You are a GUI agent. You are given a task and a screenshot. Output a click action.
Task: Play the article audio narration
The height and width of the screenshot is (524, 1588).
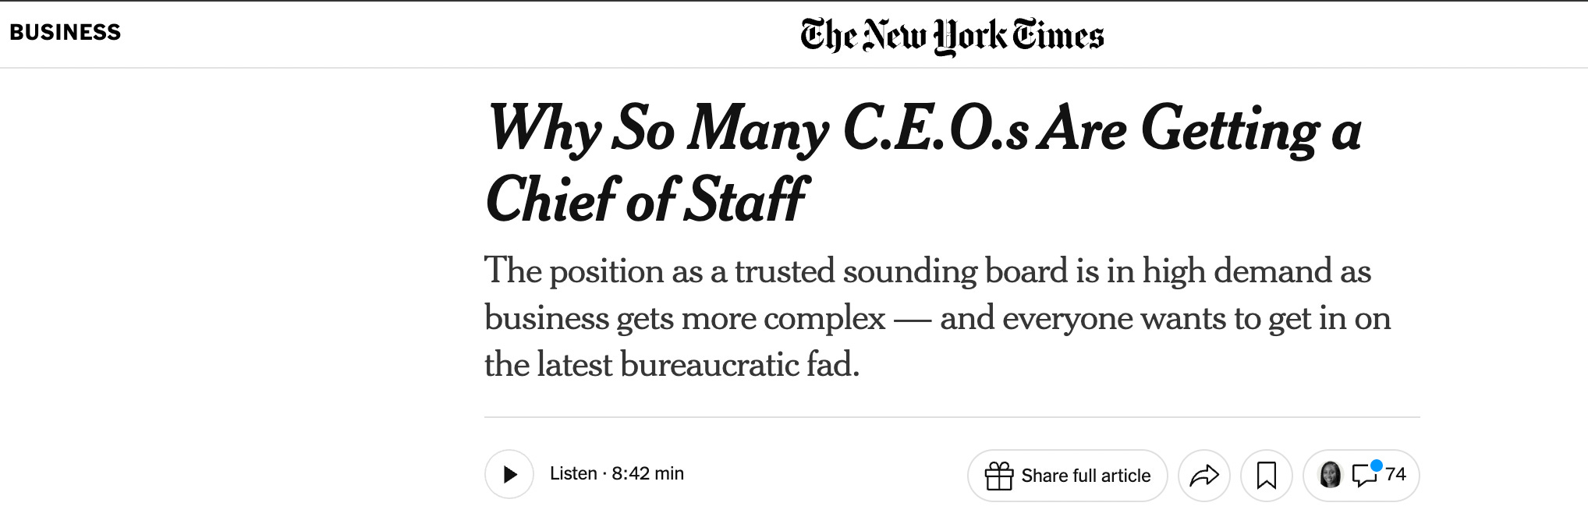click(509, 474)
